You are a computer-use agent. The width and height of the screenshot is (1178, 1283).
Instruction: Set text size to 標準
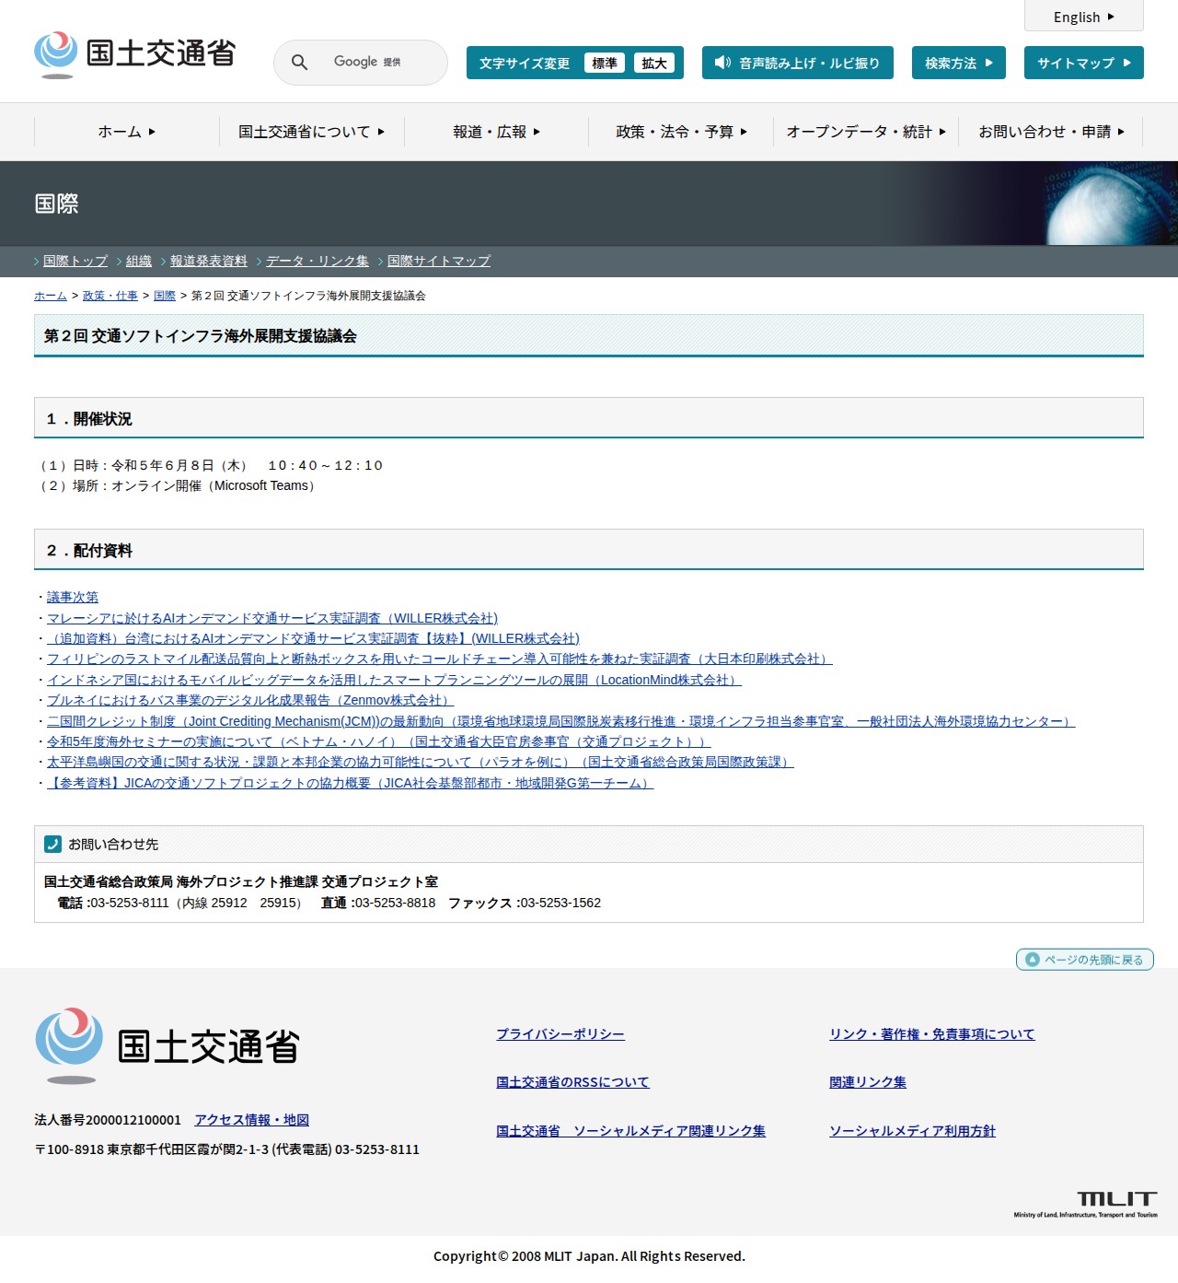[605, 63]
